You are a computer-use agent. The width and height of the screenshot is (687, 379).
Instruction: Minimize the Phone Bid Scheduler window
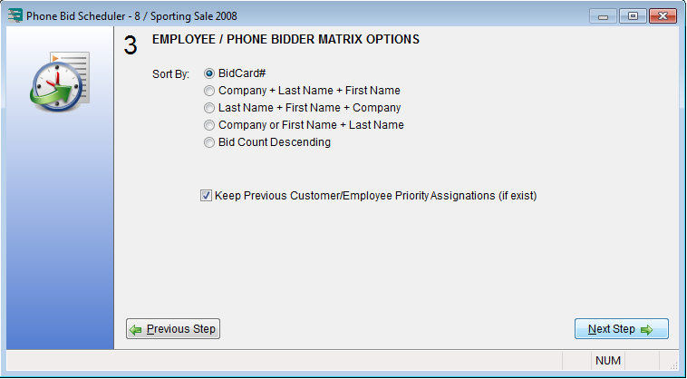pyautogui.click(x=604, y=15)
